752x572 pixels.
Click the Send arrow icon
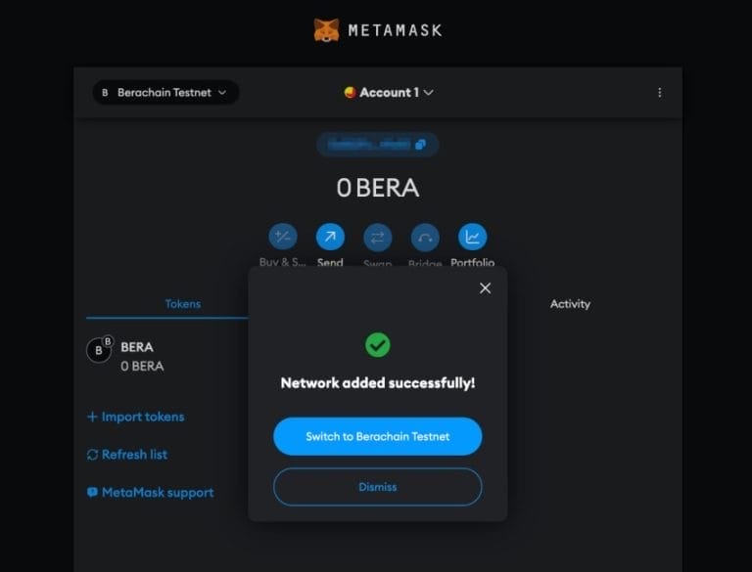coord(330,237)
